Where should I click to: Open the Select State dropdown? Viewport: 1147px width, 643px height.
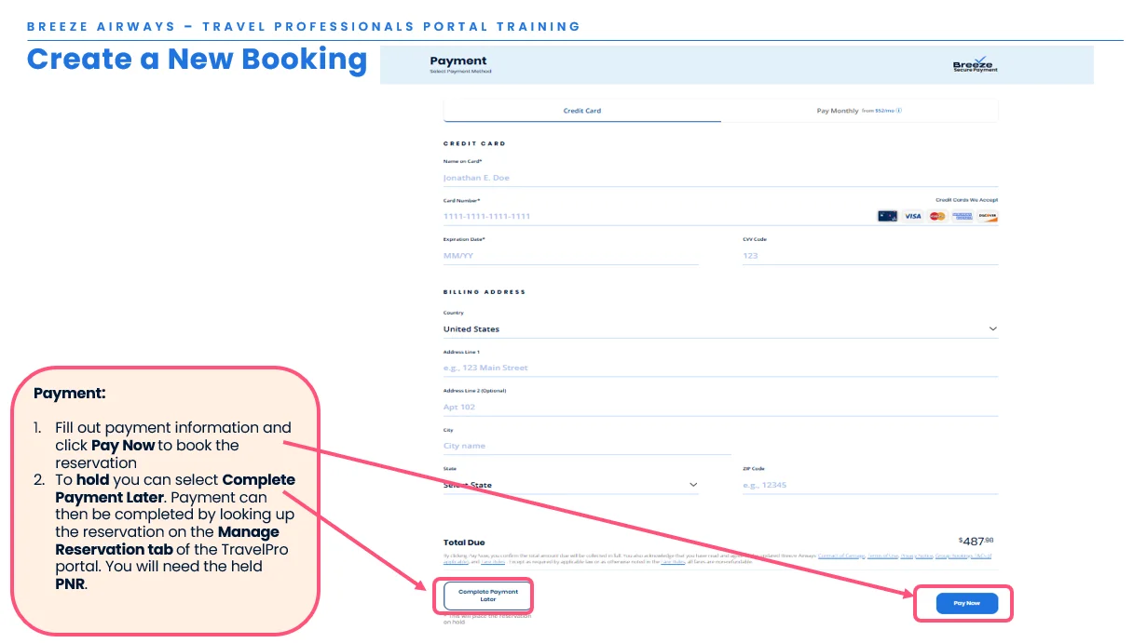[x=570, y=485]
